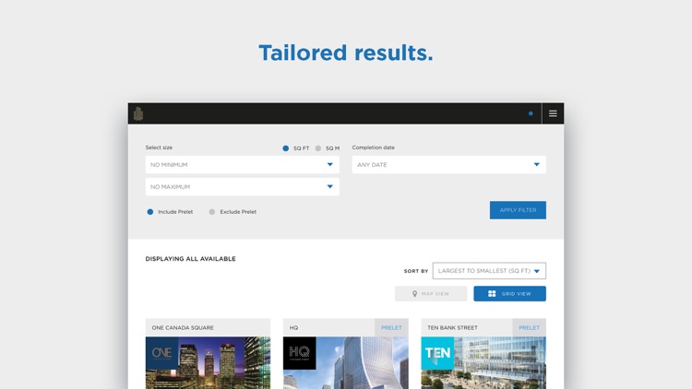Click the Apply Filter button
The width and height of the screenshot is (692, 389).
coord(518,210)
